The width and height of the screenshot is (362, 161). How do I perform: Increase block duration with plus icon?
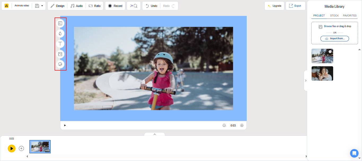242,125
